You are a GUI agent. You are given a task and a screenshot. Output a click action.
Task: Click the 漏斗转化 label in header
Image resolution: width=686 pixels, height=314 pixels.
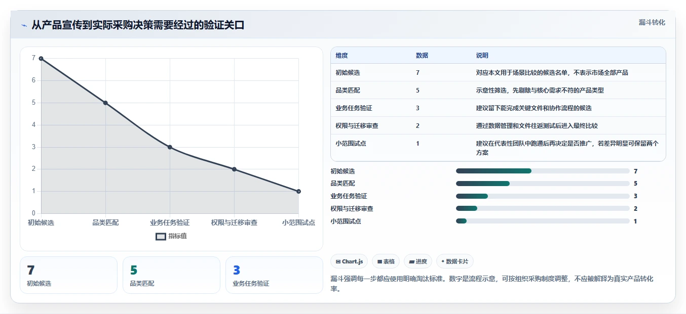(652, 22)
